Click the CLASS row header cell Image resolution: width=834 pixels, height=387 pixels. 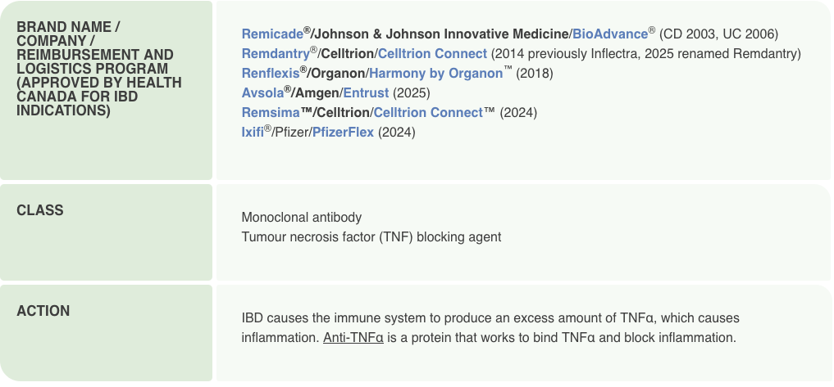107,232
